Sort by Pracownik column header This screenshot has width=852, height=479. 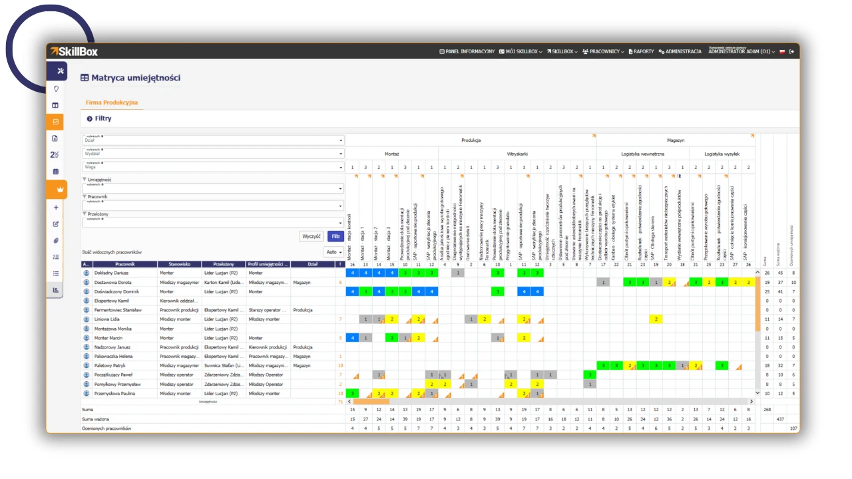(124, 264)
